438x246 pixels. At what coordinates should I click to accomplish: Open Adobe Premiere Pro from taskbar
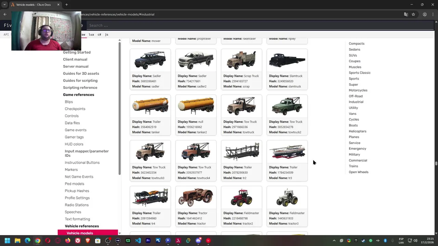(148, 241)
